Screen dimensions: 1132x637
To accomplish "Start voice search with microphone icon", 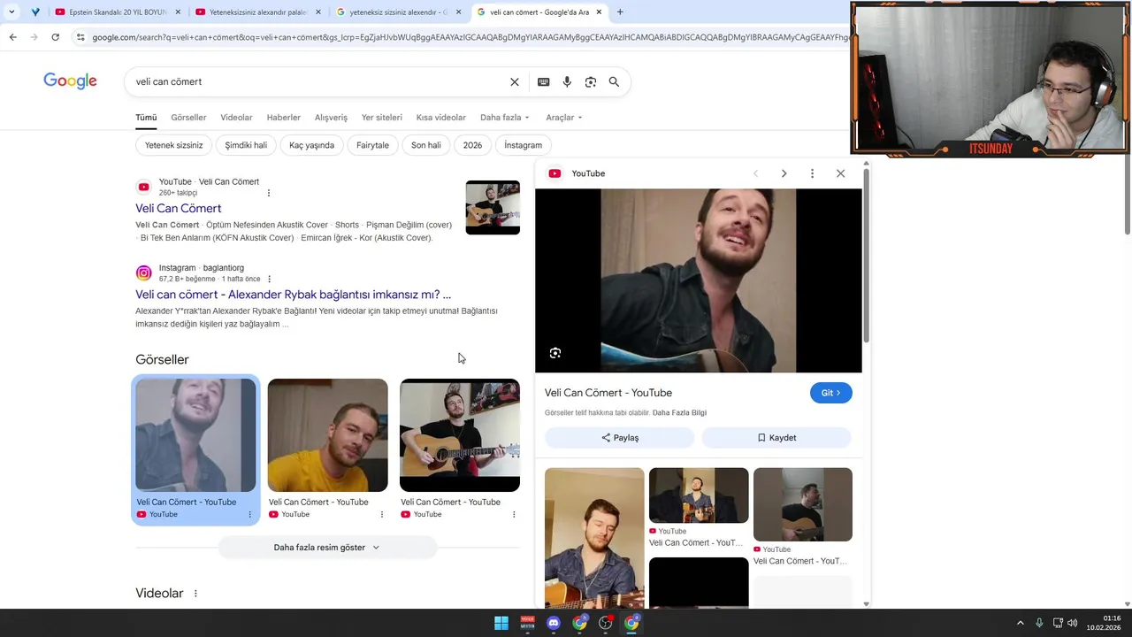I will point(567,81).
